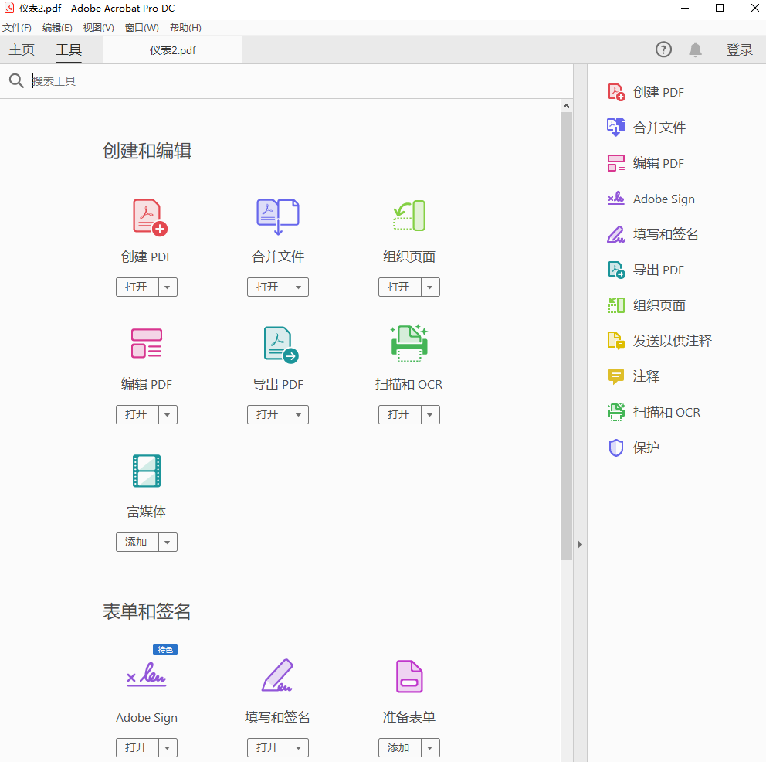
Task: Focus the 搜索工具 search field
Action: click(300, 80)
